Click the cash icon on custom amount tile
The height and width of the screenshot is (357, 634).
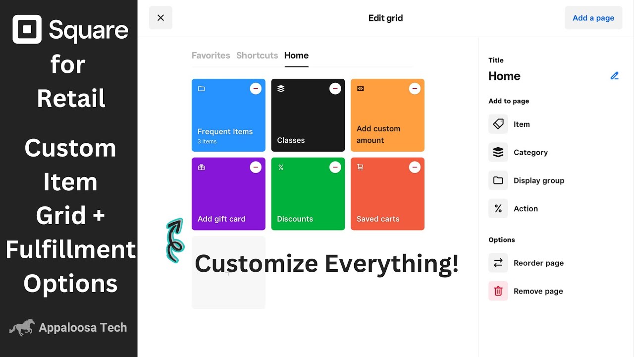pyautogui.click(x=361, y=89)
